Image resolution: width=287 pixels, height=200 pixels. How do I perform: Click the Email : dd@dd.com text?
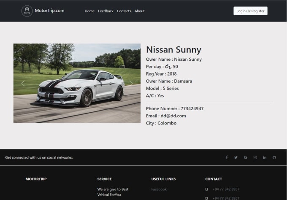166,116
